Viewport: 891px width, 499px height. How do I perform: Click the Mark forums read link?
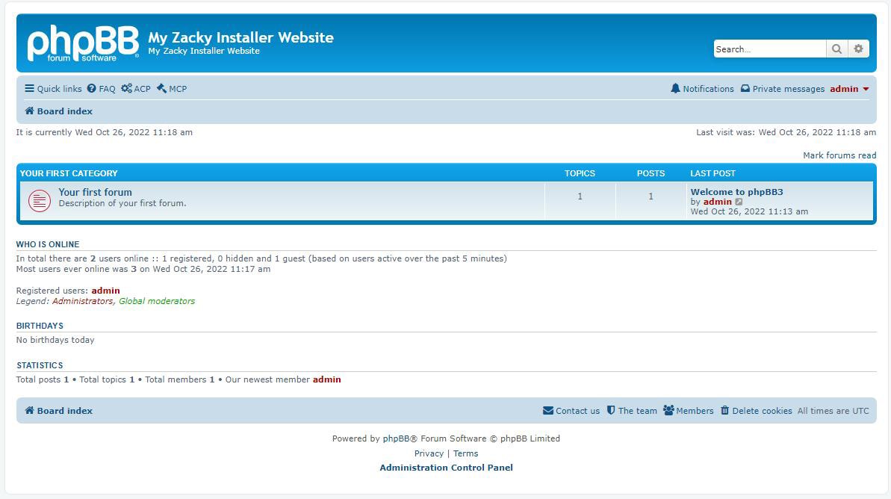[x=839, y=155]
